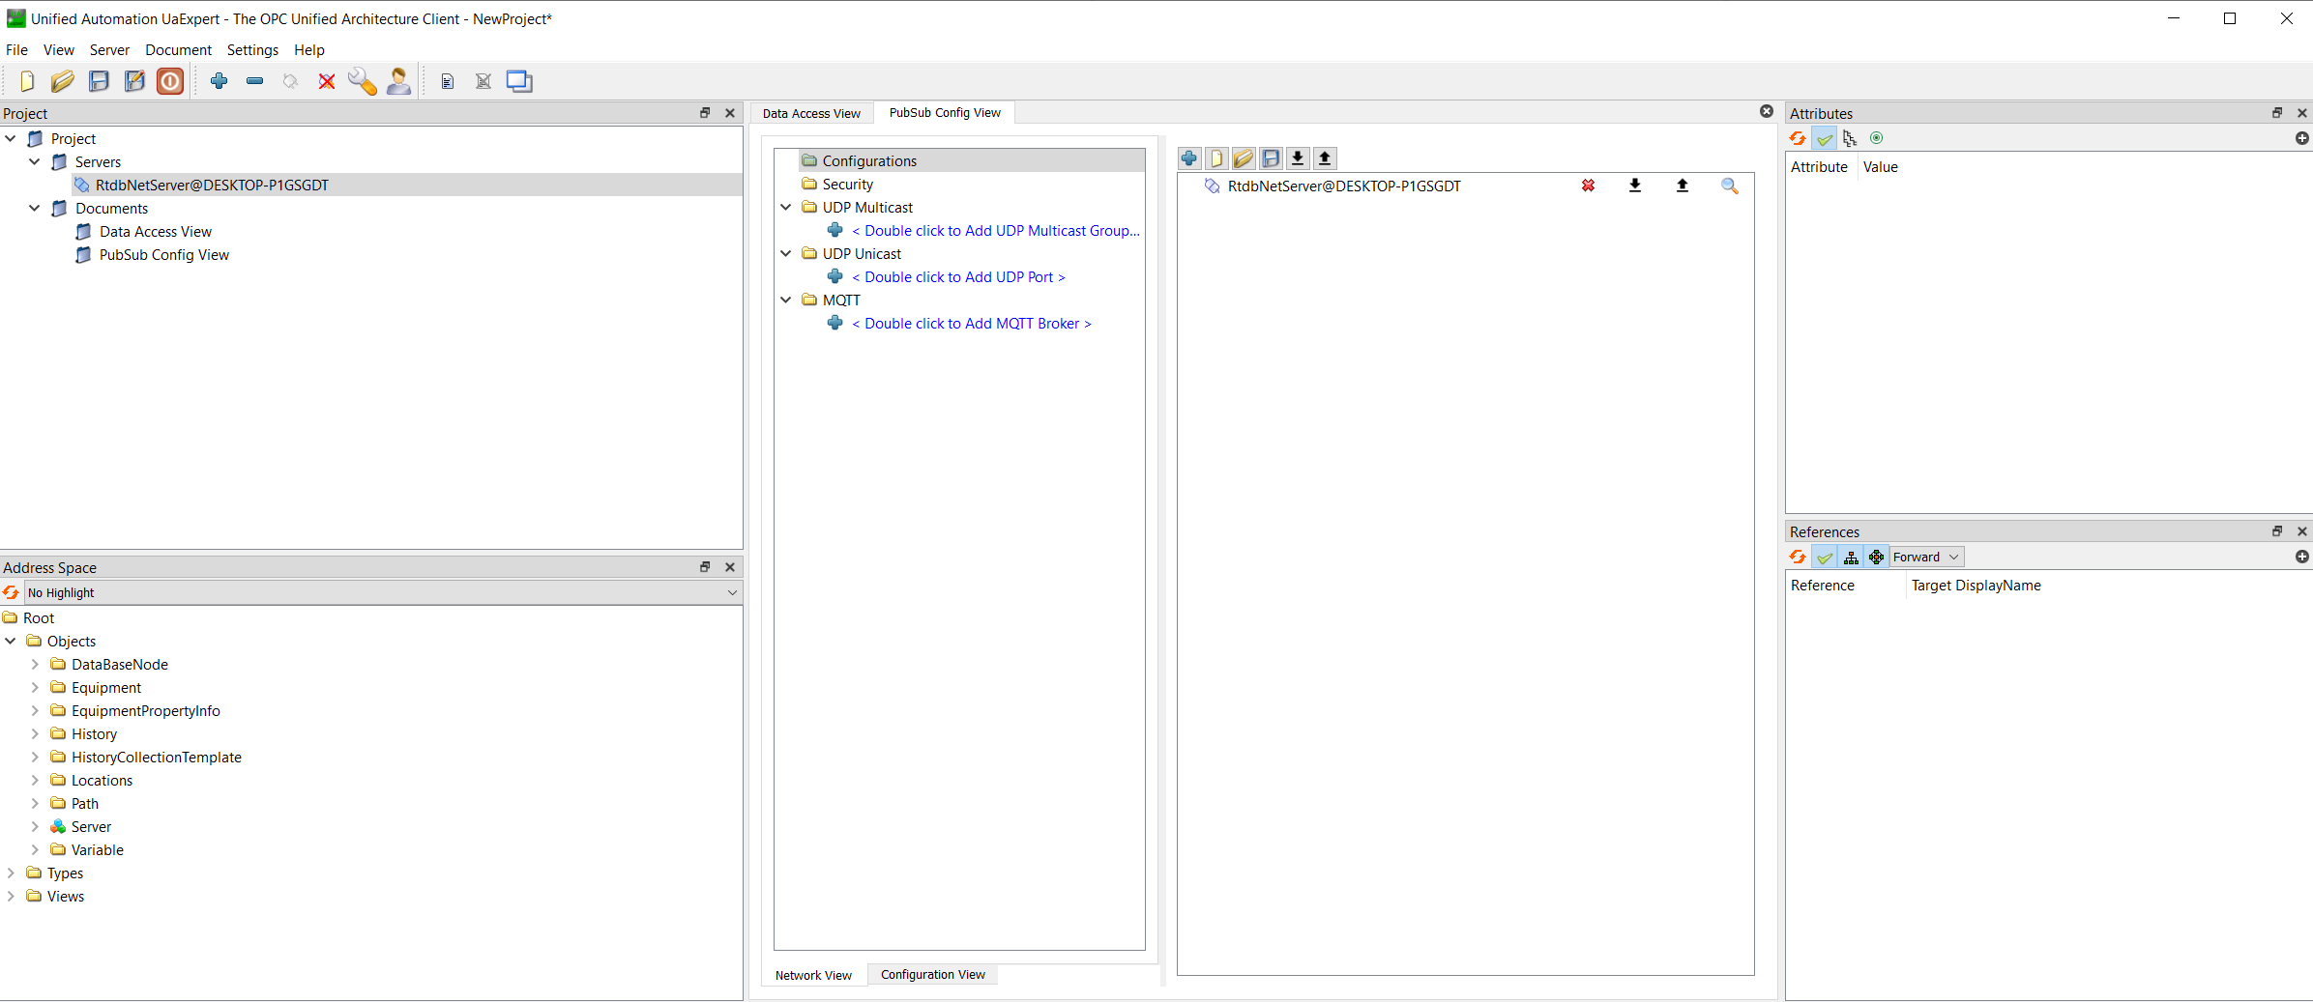The image size is (2313, 1002).
Task: Toggle the green circle button in Attributes toolbar
Action: tap(1877, 138)
